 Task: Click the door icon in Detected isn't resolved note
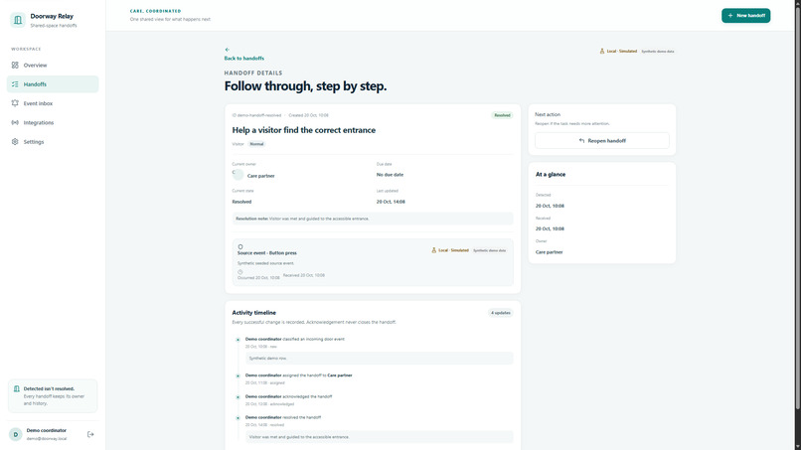point(16,388)
